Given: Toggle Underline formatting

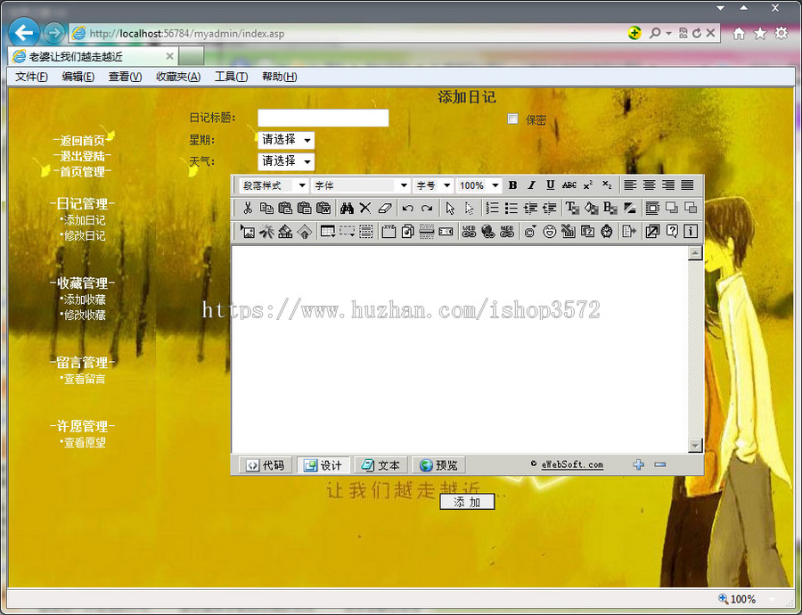Looking at the screenshot, I should 551,184.
